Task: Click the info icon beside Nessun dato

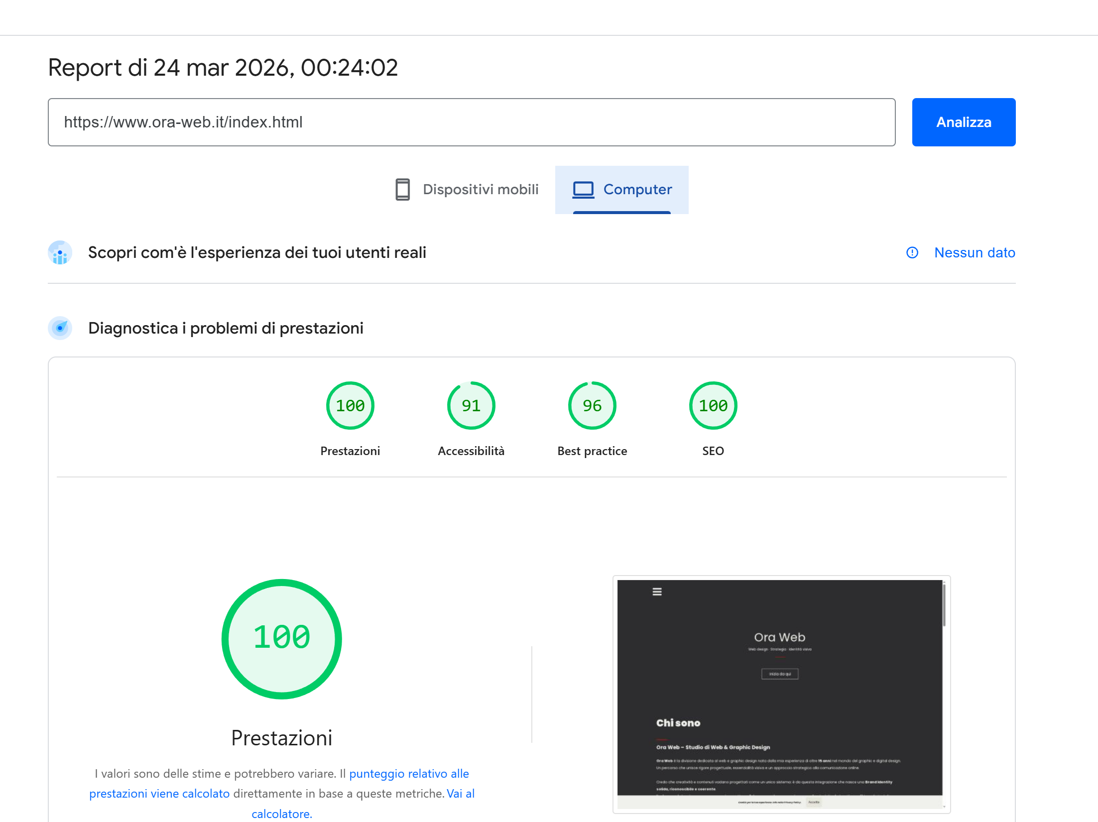Action: coord(912,253)
